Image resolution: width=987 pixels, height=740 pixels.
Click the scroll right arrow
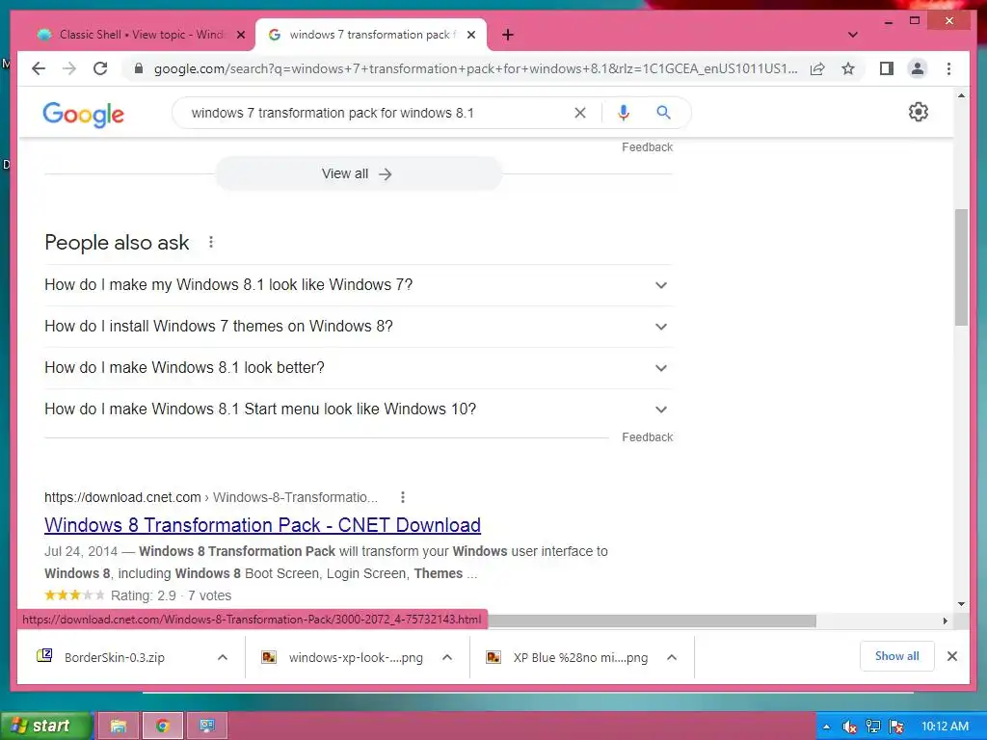pyautogui.click(x=945, y=621)
